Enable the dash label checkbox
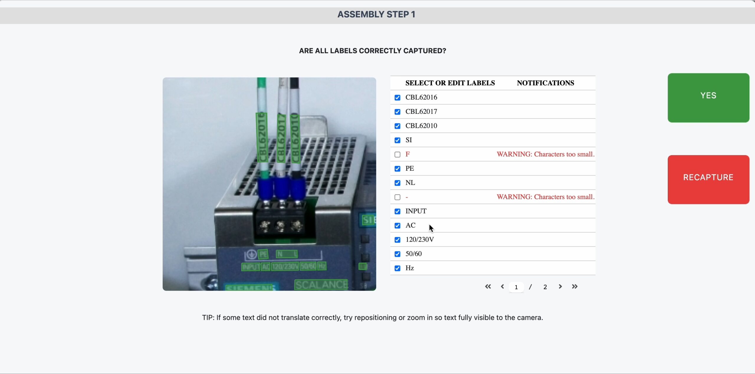755x374 pixels. point(397,197)
